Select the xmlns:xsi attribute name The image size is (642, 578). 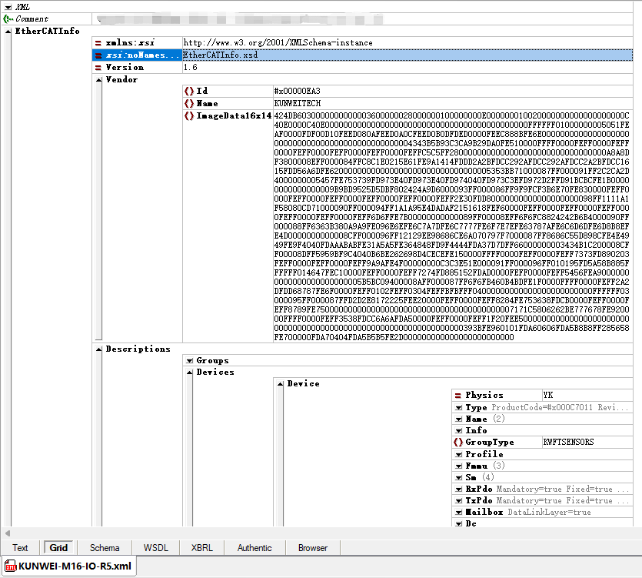coord(130,42)
